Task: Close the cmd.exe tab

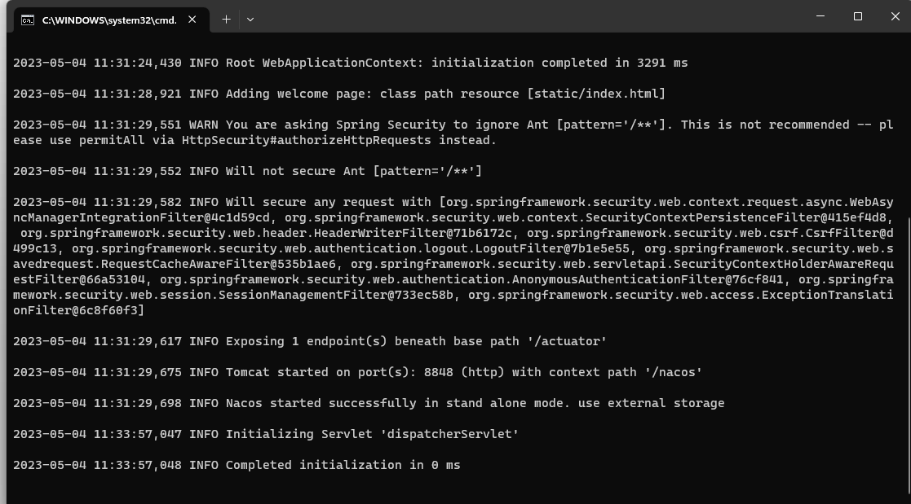Action: (x=192, y=20)
